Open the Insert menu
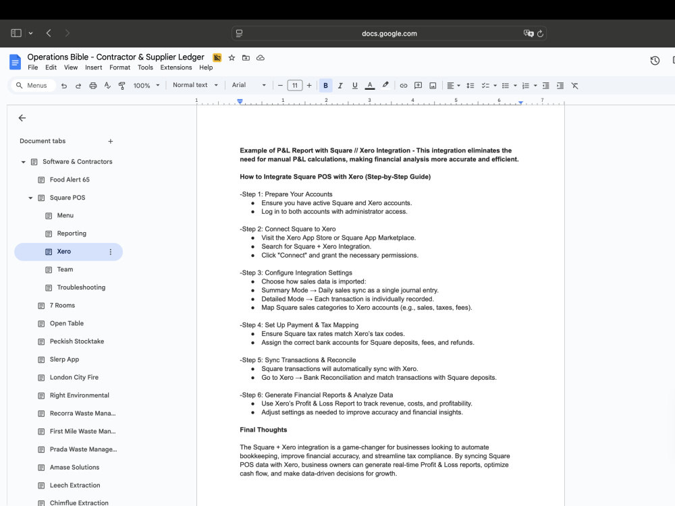The image size is (675, 506). (x=93, y=67)
